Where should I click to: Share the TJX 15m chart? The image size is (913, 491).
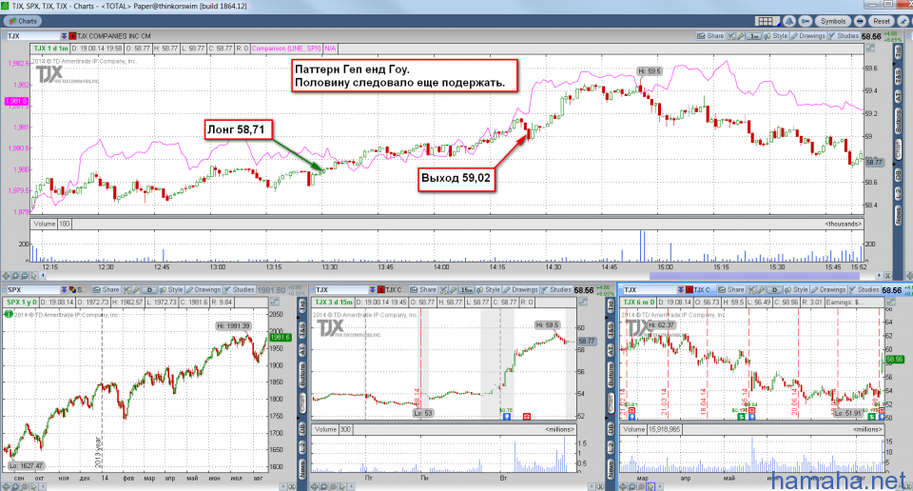click(423, 289)
